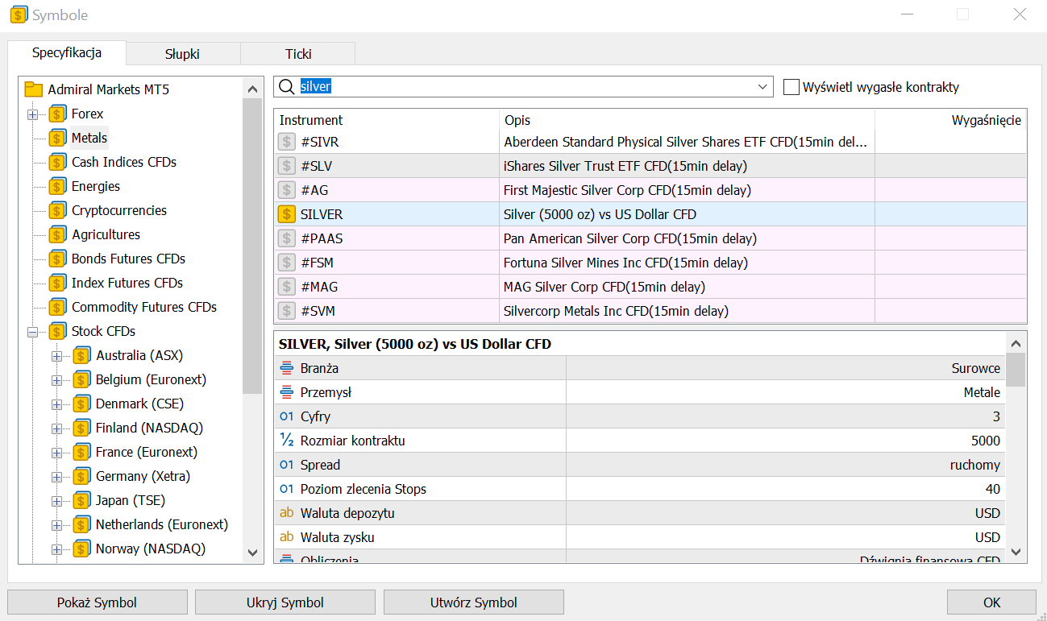Click the Cryptocurrencies group icon

pos(57,210)
